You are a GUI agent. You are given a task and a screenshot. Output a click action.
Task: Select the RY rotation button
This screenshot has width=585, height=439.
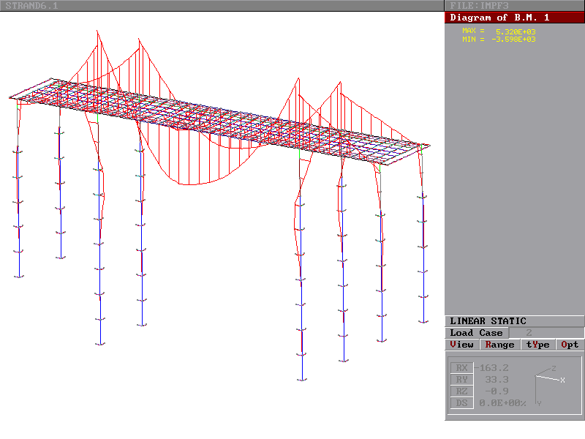pyautogui.click(x=461, y=380)
